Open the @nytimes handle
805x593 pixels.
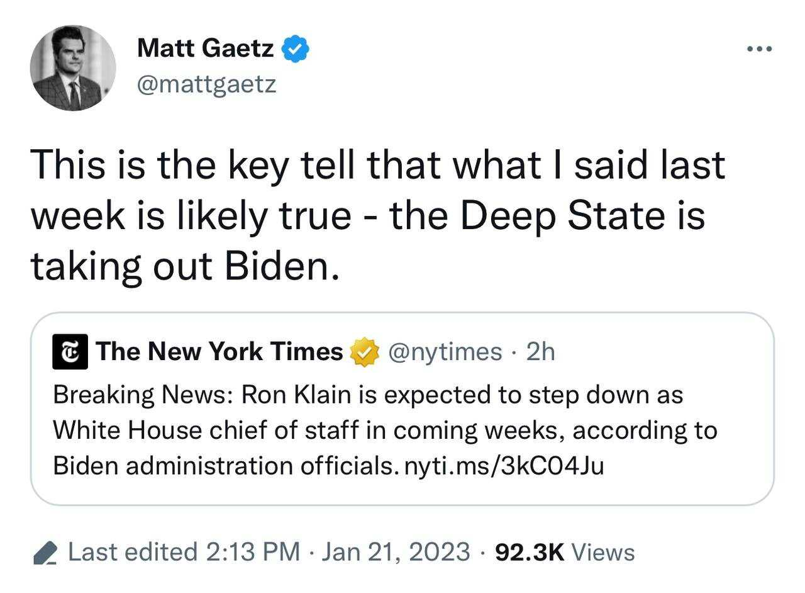(446, 353)
